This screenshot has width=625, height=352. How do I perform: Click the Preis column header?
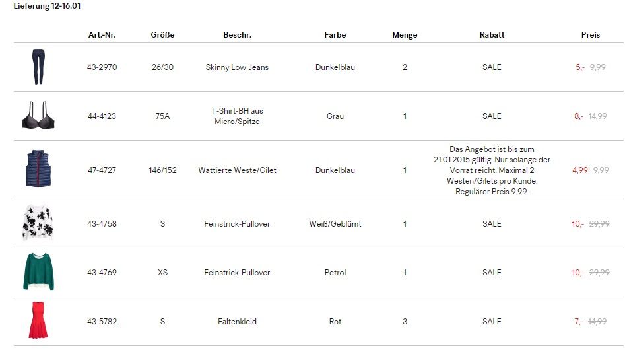coord(591,35)
